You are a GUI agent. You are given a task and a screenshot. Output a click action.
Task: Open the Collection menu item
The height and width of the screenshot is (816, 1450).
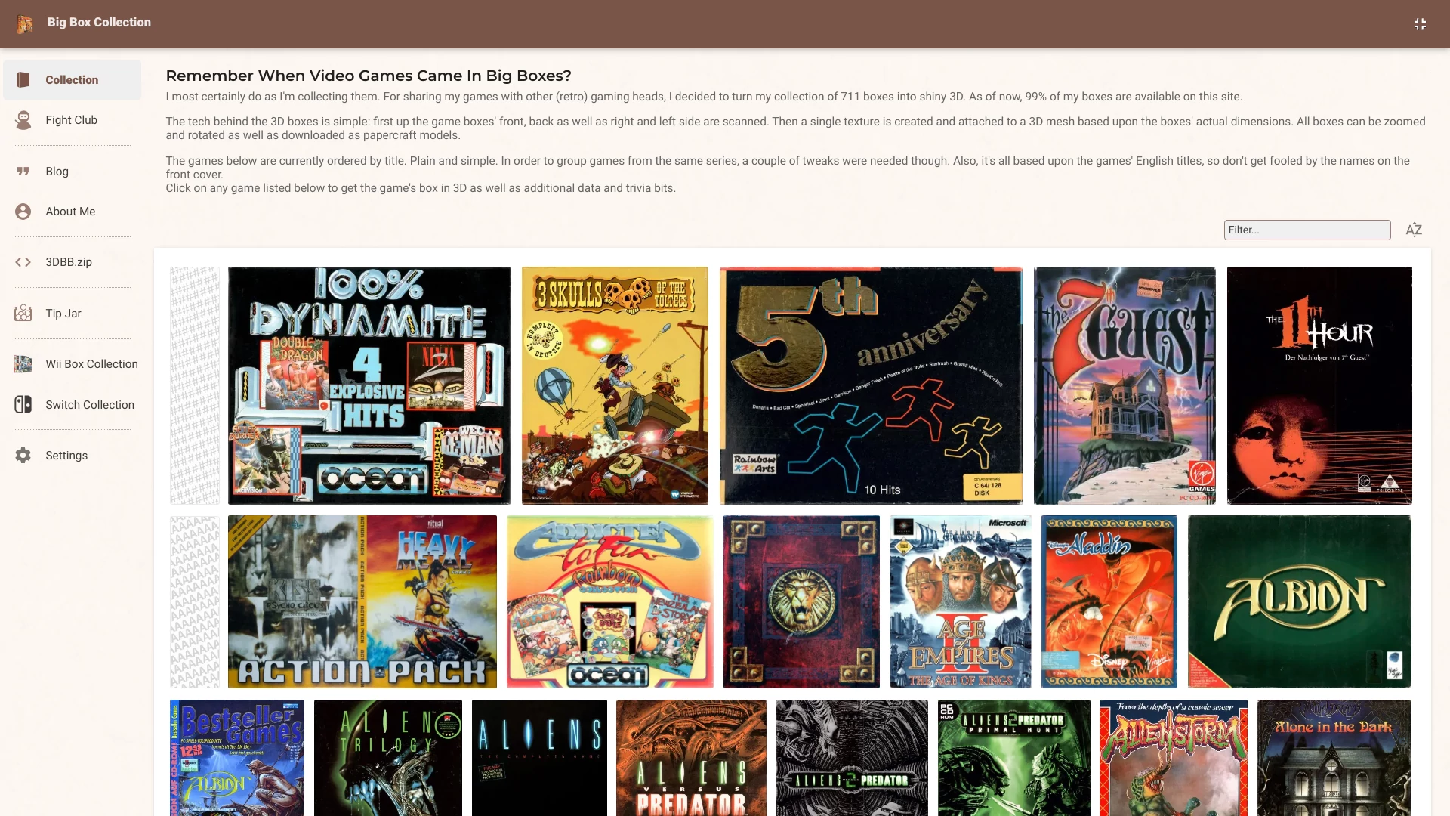coord(72,79)
